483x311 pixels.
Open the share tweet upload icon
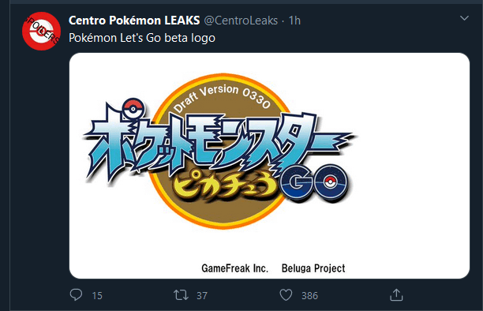[396, 295]
